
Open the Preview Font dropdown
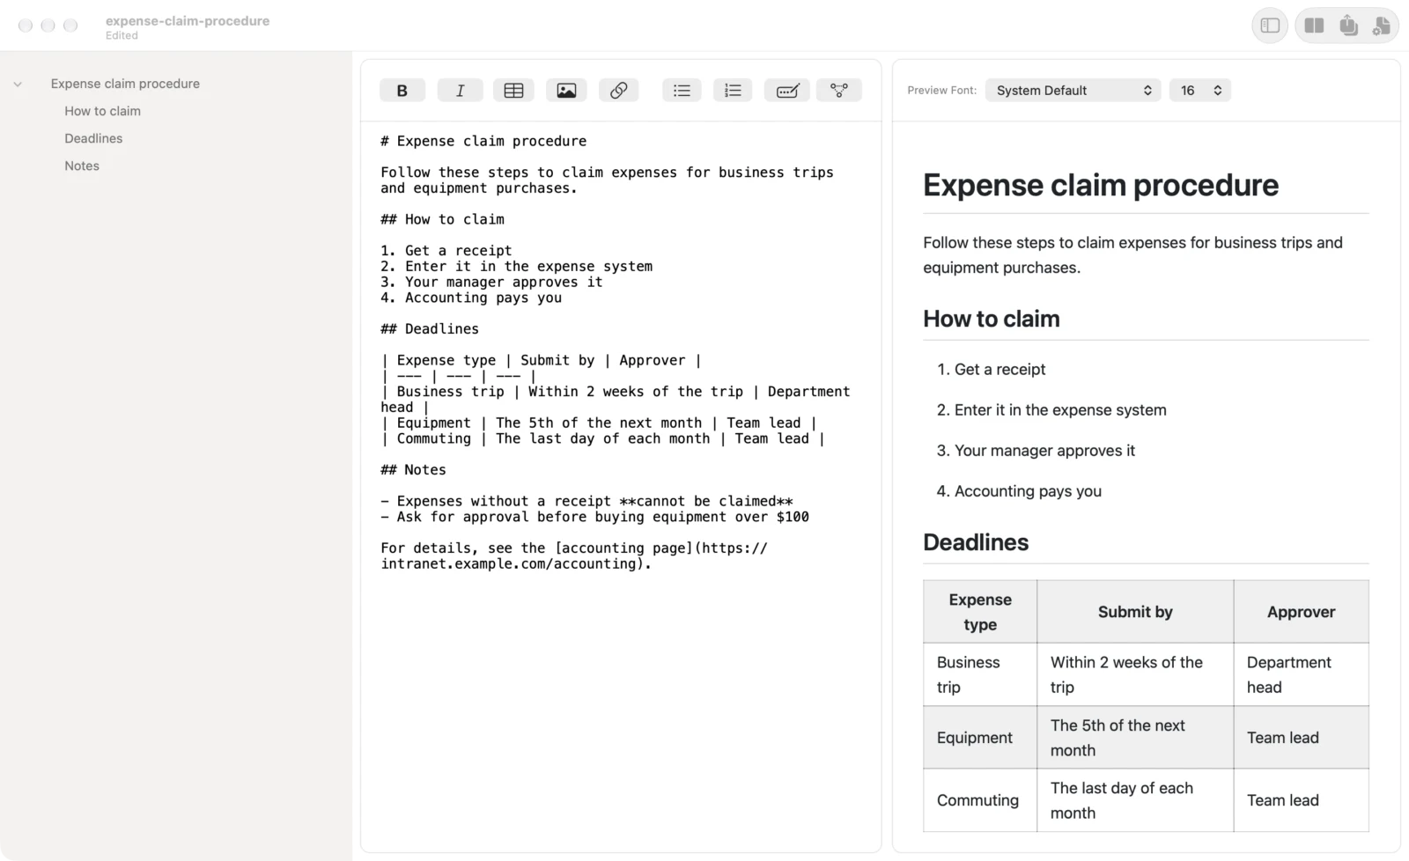pyautogui.click(x=1073, y=90)
